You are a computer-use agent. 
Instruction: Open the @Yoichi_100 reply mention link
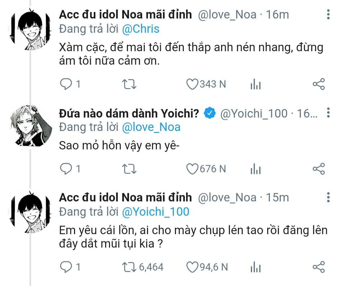pyautogui.click(x=156, y=212)
